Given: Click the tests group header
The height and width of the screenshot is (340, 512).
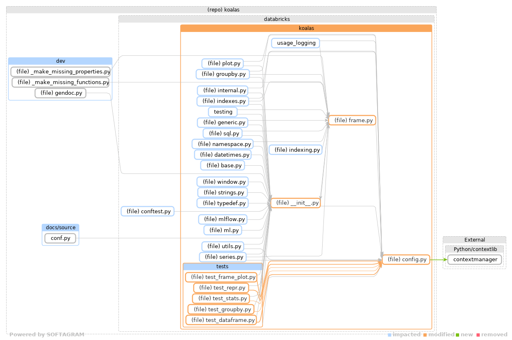Looking at the screenshot, I should tap(222, 266).
